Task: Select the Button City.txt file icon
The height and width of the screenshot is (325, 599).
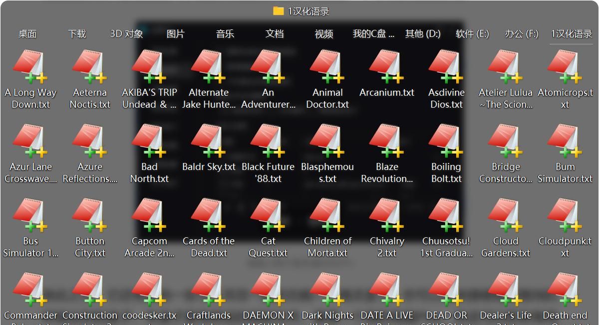Action: tap(90, 215)
